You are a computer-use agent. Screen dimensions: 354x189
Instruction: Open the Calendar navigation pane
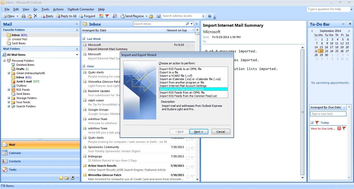point(40,153)
